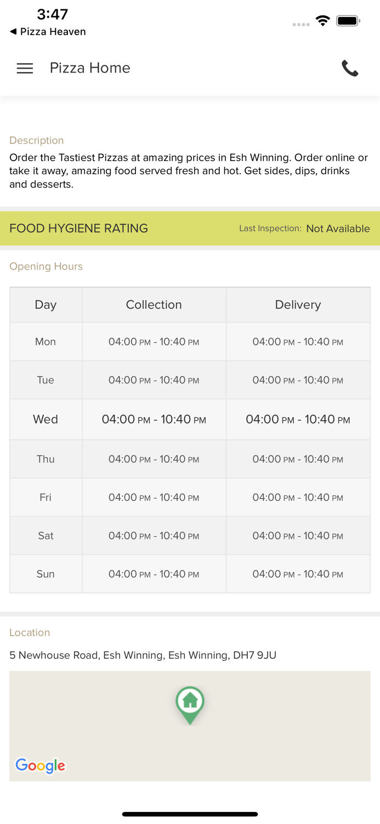Tap the Pizza Home title
The height and width of the screenshot is (824, 380).
[90, 68]
